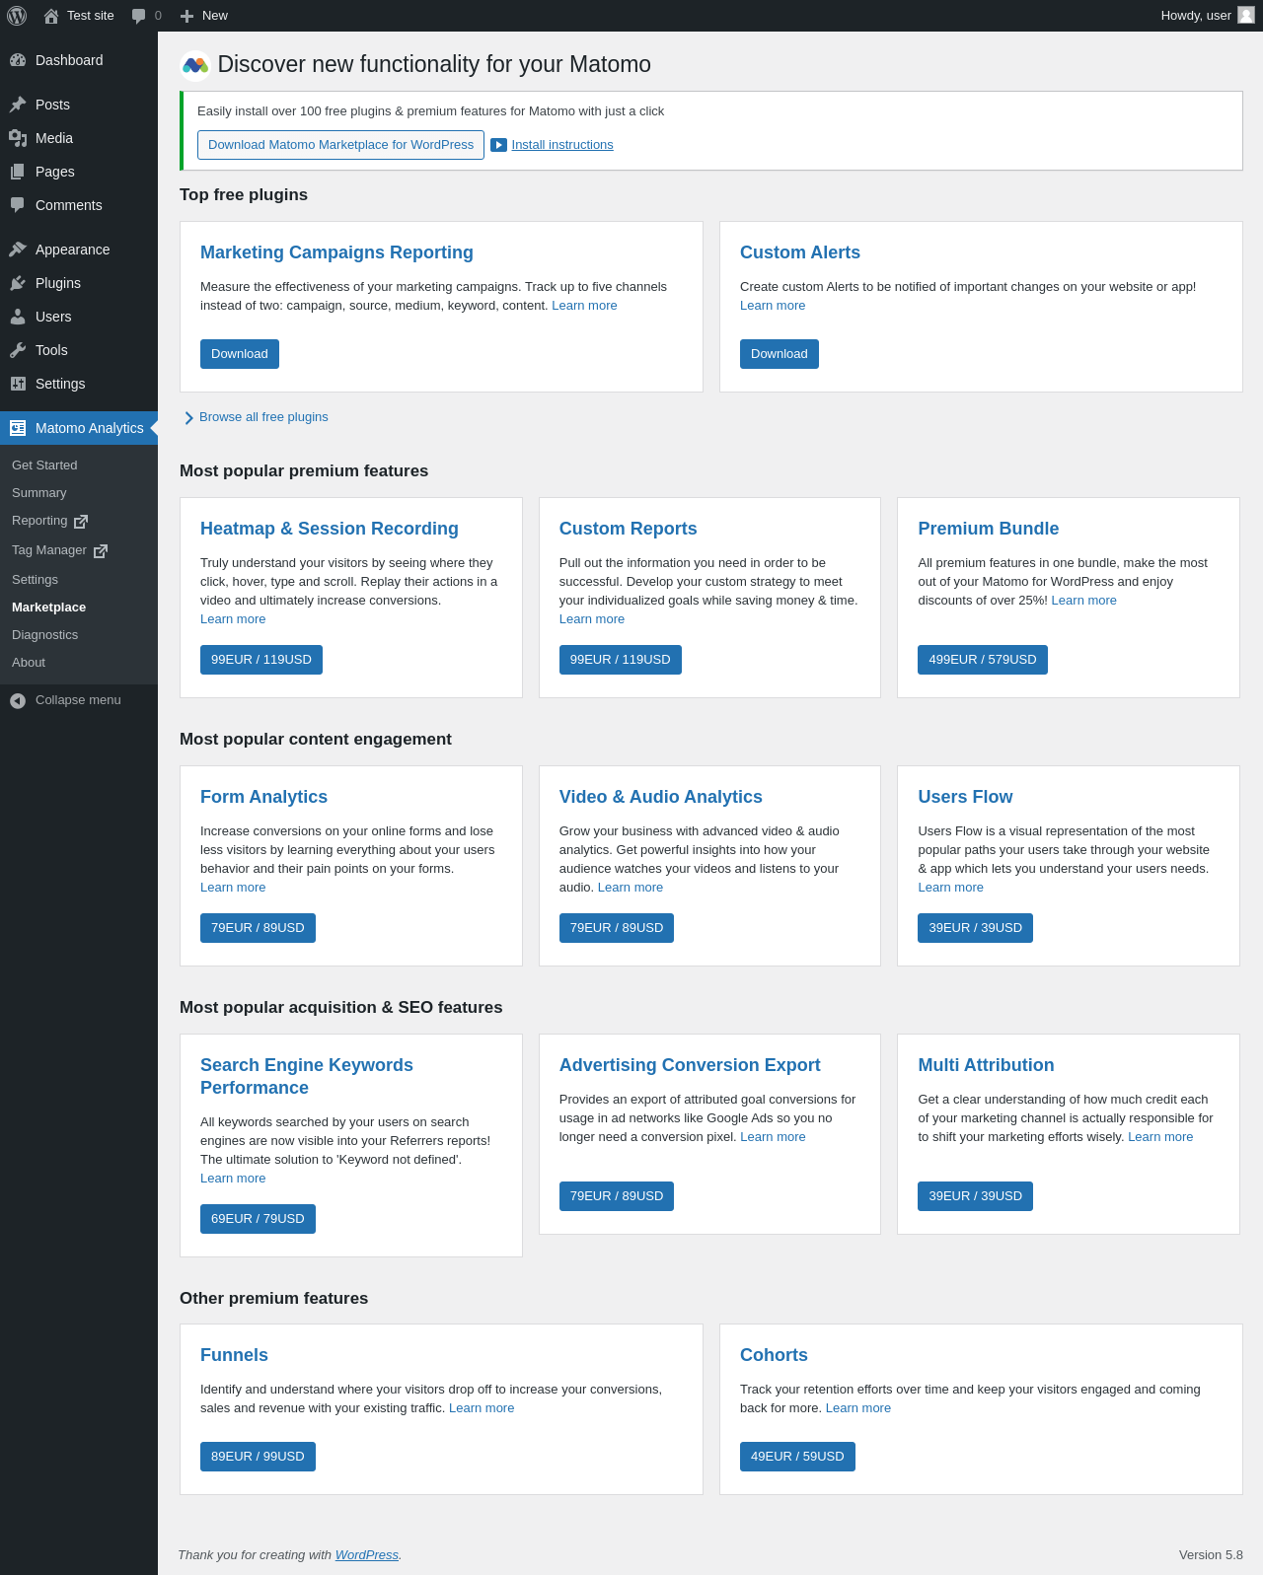Select Marketplace in the Matomo submenu
The width and height of the screenshot is (1263, 1575).
(x=49, y=608)
